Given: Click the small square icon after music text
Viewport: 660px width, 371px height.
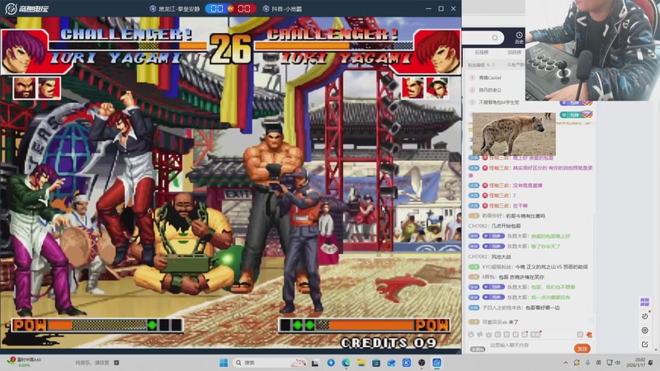Looking at the screenshot, I should 116,363.
